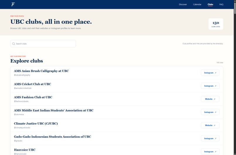Click the Explore clubs heading

pyautogui.click(x=27, y=61)
